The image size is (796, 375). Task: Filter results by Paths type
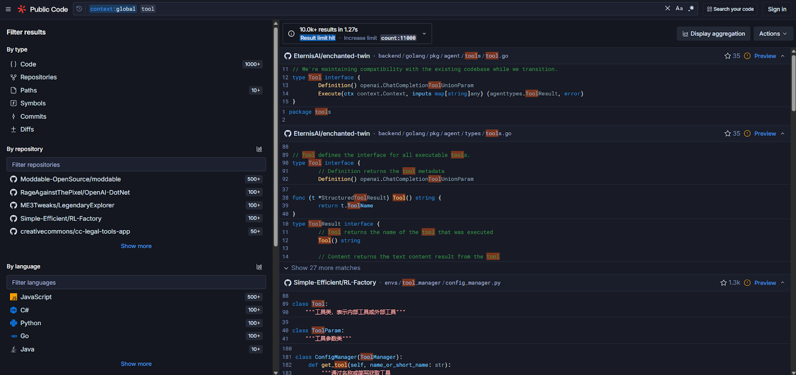[x=136, y=90]
